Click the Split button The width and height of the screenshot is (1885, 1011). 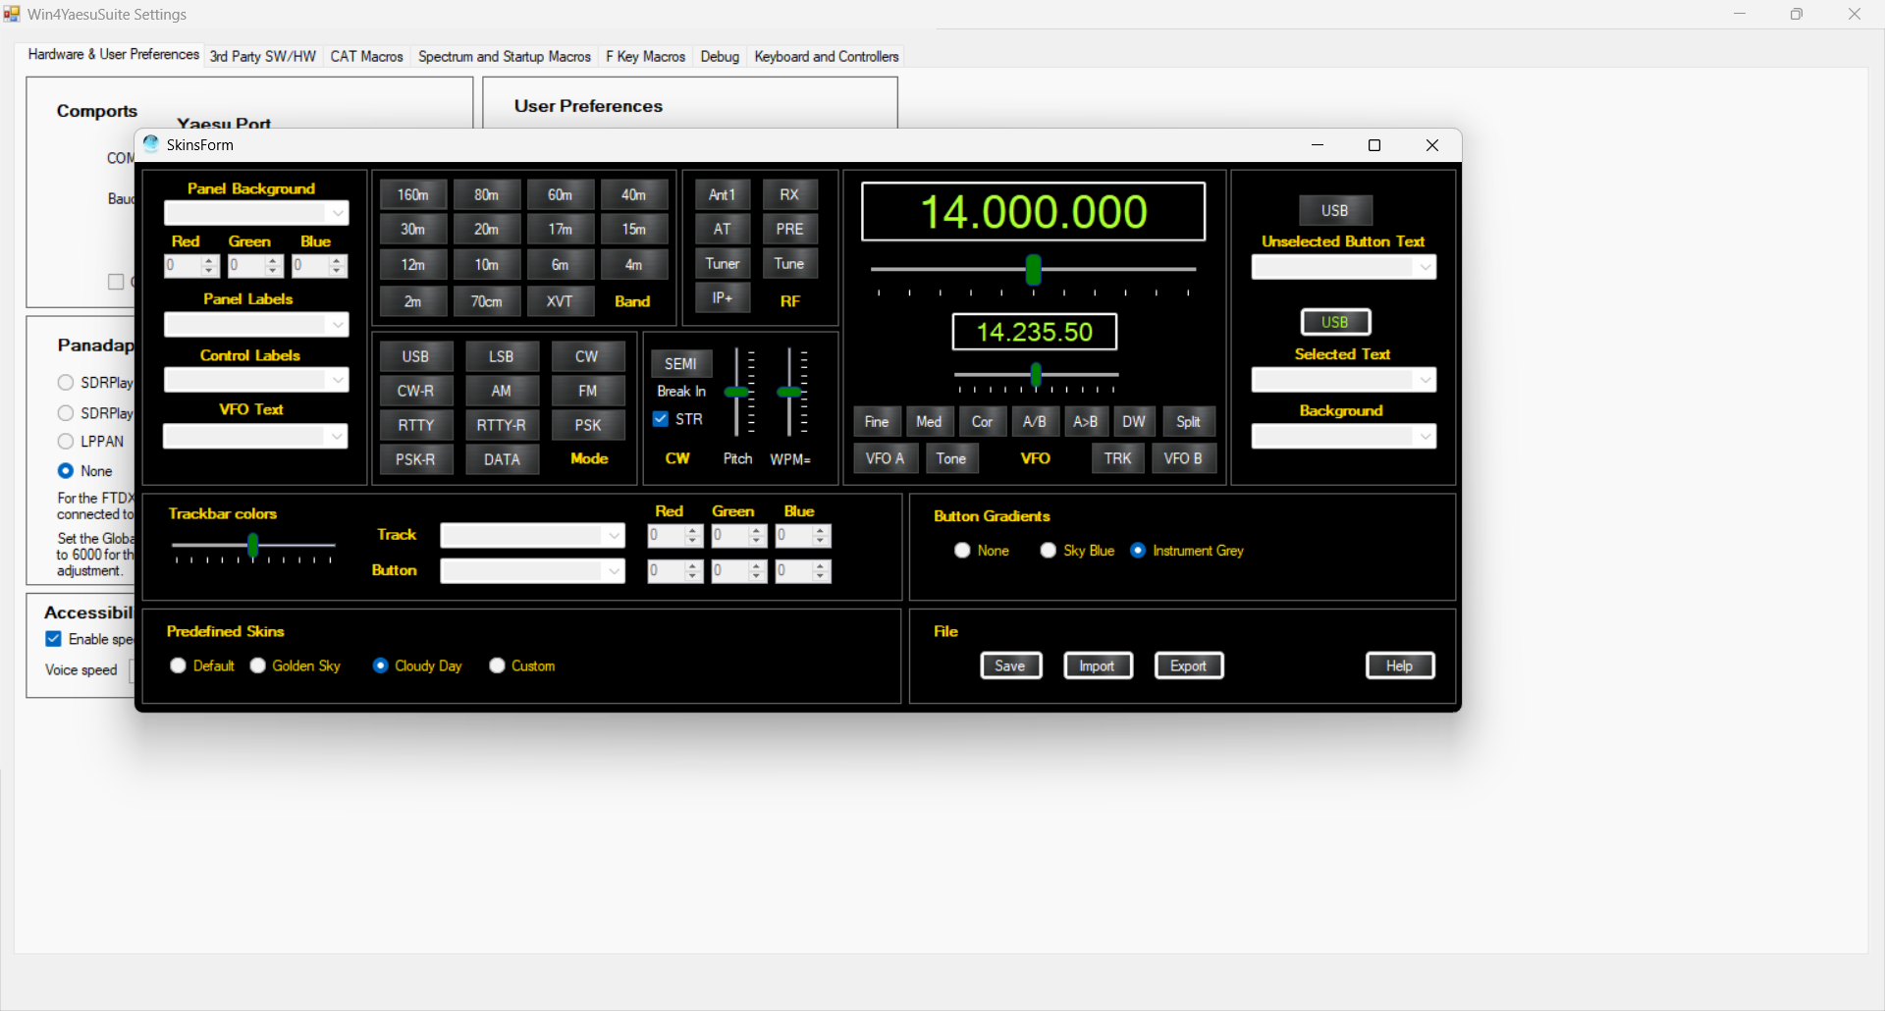tap(1189, 421)
